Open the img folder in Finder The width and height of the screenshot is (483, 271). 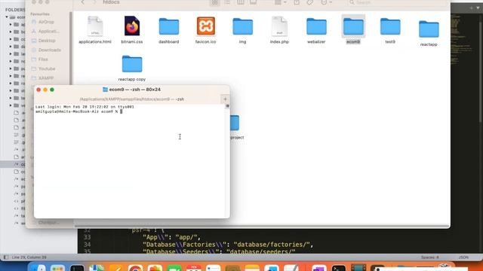coord(243,29)
